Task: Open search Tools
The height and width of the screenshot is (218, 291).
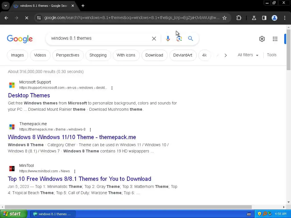Action: click(x=271, y=55)
